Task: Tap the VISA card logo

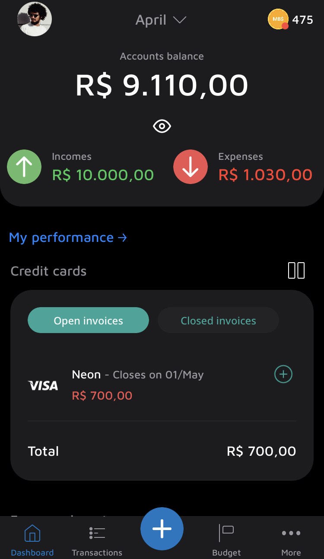Action: (43, 385)
